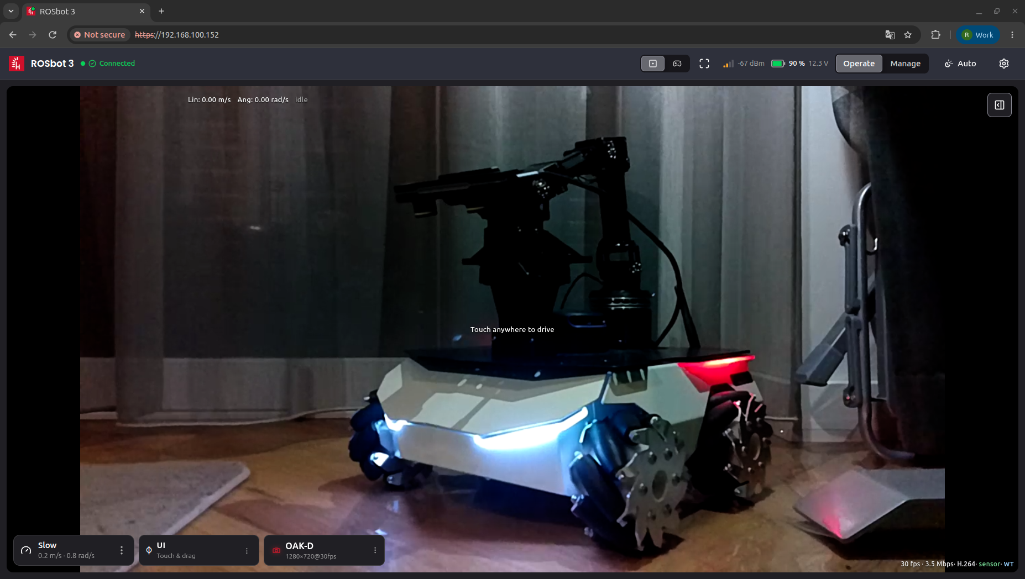This screenshot has width=1025, height=579.
Task: Toggle the side panel
Action: coord(1000,105)
